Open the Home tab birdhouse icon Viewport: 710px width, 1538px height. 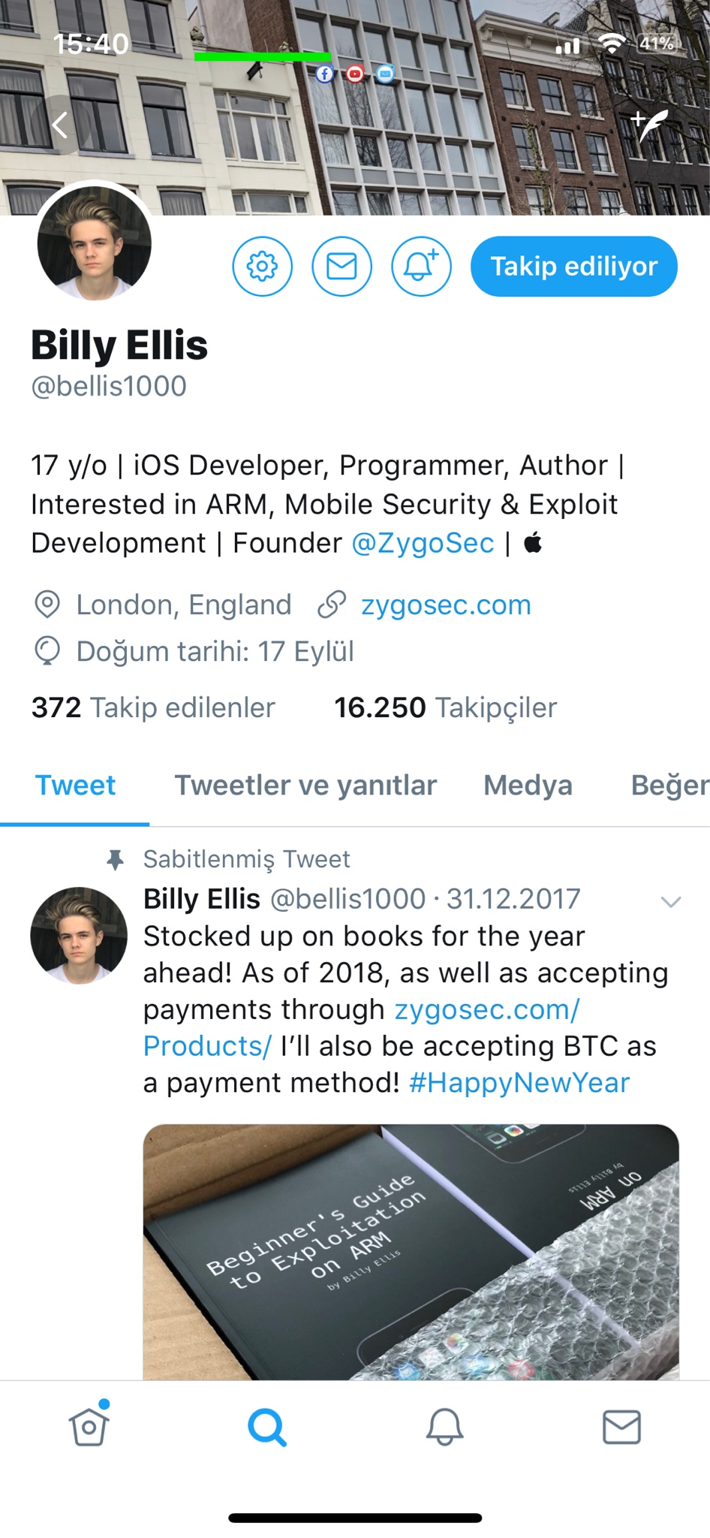pyautogui.click(x=89, y=1425)
